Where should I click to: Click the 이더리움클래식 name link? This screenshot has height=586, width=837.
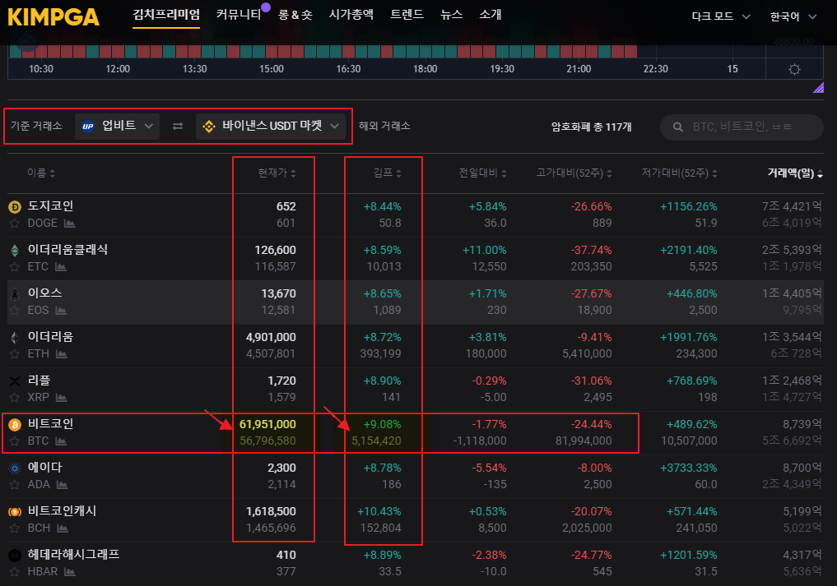(x=67, y=250)
